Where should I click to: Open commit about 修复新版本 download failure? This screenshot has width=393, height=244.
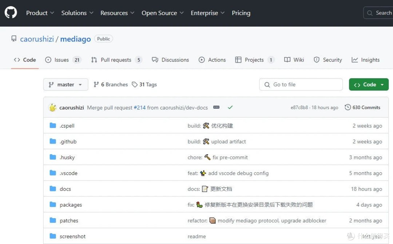coord(250,205)
